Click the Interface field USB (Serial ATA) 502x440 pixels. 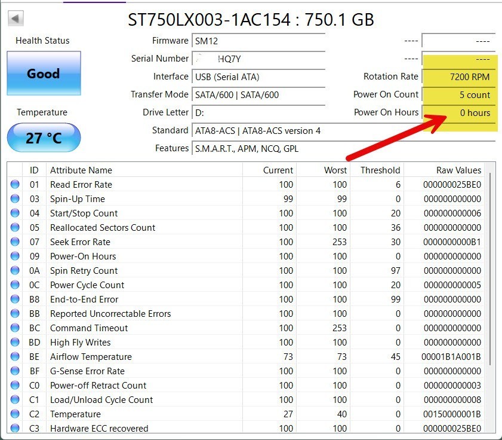point(258,77)
